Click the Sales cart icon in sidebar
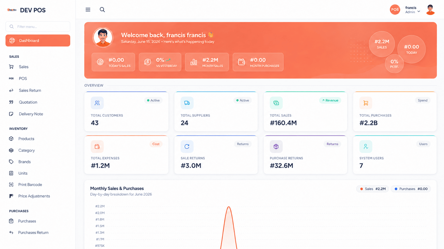This screenshot has height=249, width=444. click(11, 67)
